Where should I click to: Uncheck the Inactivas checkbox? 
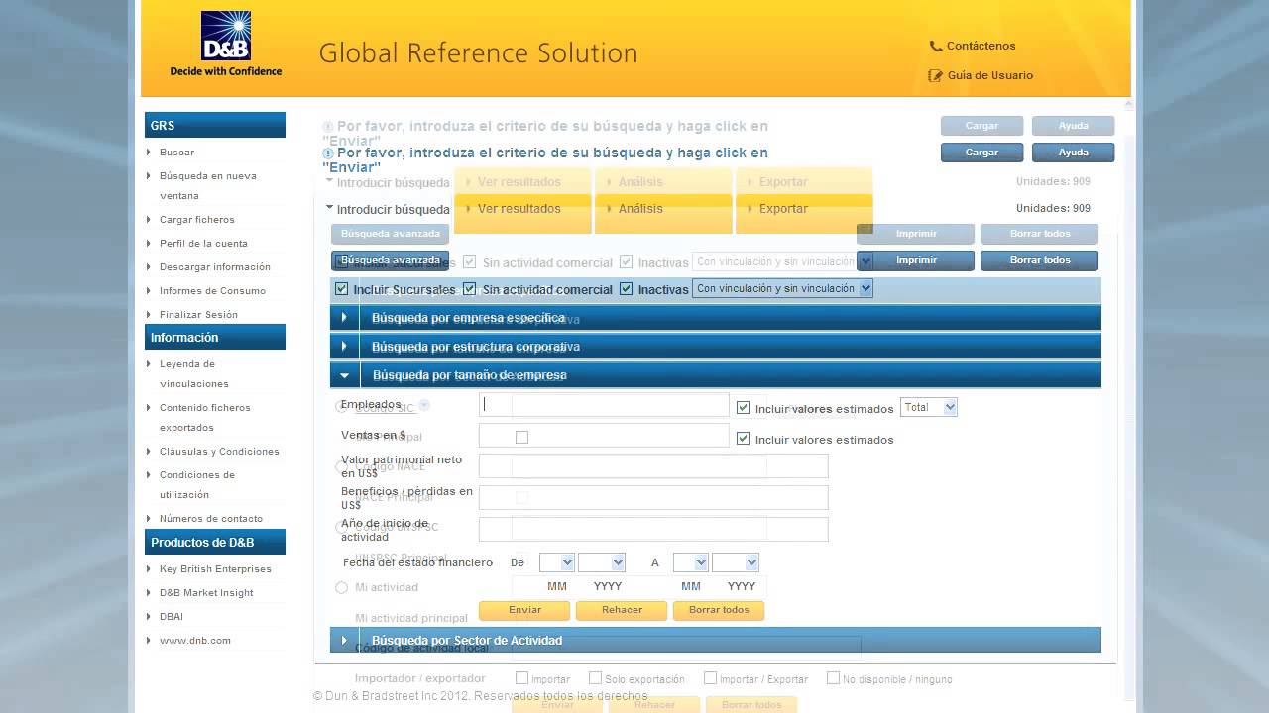(x=627, y=289)
